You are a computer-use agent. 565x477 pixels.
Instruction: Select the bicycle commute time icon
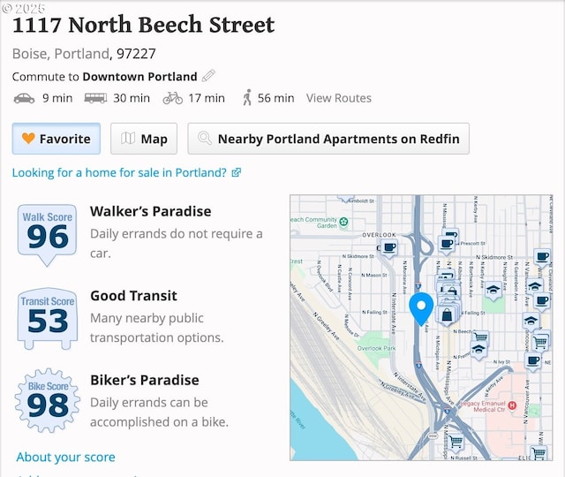point(173,98)
